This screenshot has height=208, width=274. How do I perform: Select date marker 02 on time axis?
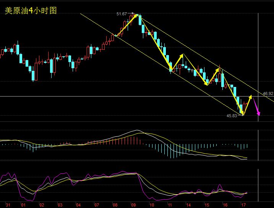pos(42,205)
